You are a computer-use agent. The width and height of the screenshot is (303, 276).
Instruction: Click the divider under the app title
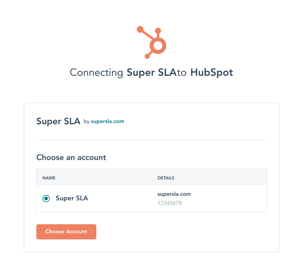click(x=151, y=140)
